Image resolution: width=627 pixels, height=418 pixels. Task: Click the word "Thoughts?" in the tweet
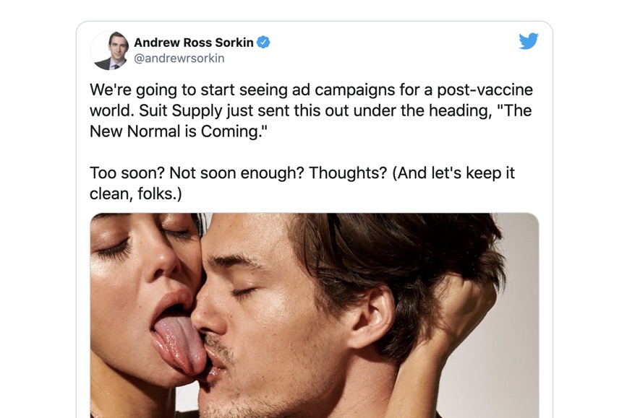[348, 173]
